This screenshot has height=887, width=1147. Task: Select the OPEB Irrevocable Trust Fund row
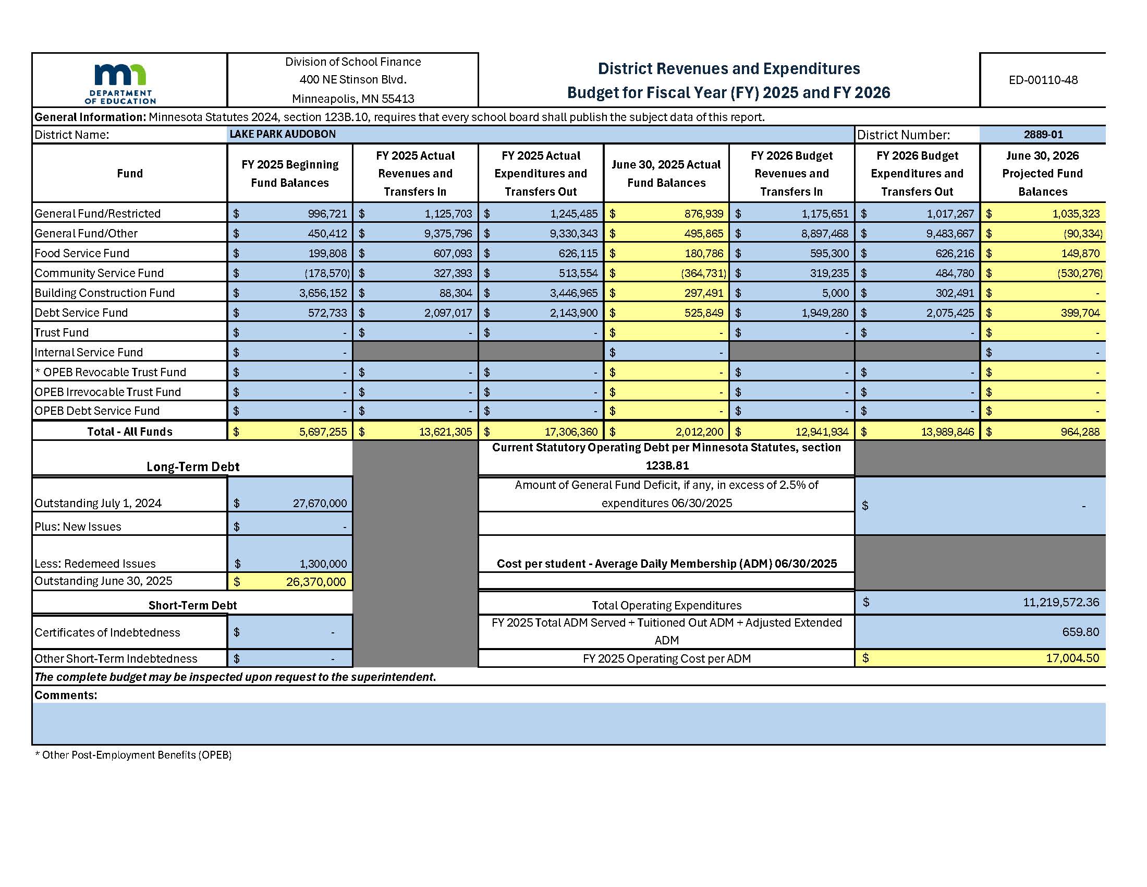click(108, 391)
